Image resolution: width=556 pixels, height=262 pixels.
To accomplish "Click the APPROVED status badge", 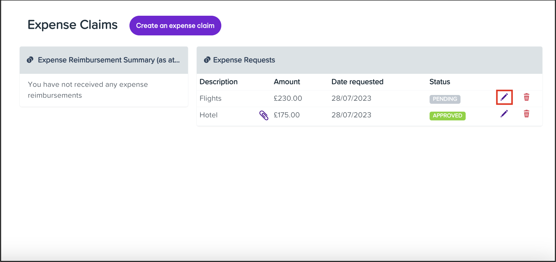I will [447, 116].
